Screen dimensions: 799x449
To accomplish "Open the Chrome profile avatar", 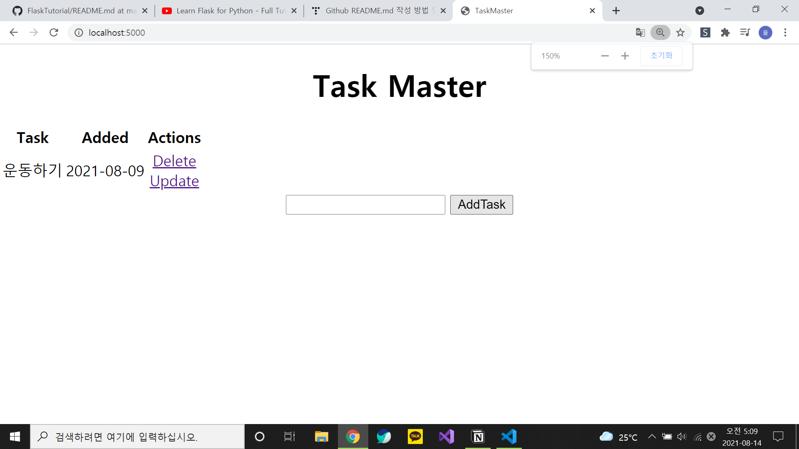I will coord(765,32).
